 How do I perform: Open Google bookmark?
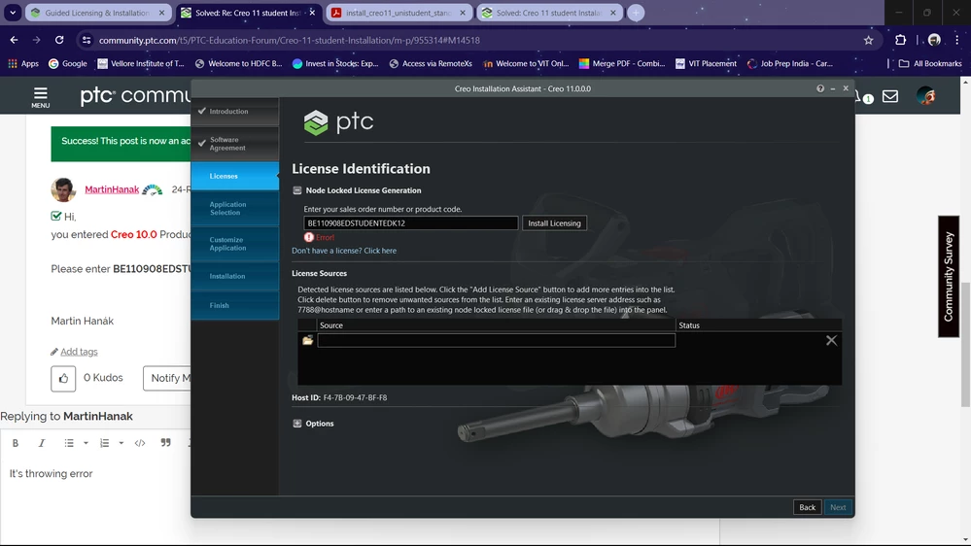click(68, 64)
